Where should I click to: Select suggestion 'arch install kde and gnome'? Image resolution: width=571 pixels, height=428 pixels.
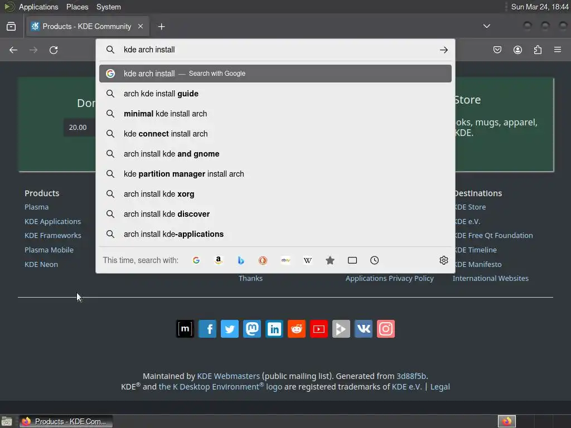[x=275, y=154]
